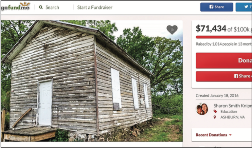The width and height of the screenshot is (252, 148).
Task: Like the campaign with the 1k heart icon
Action: click(172, 30)
